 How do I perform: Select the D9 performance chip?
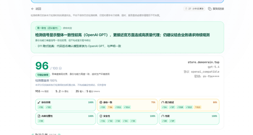point(172,121)
